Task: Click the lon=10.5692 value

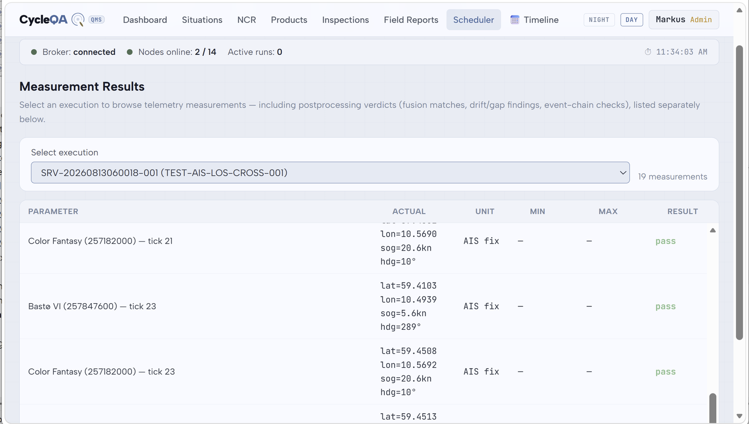Action: click(x=408, y=365)
